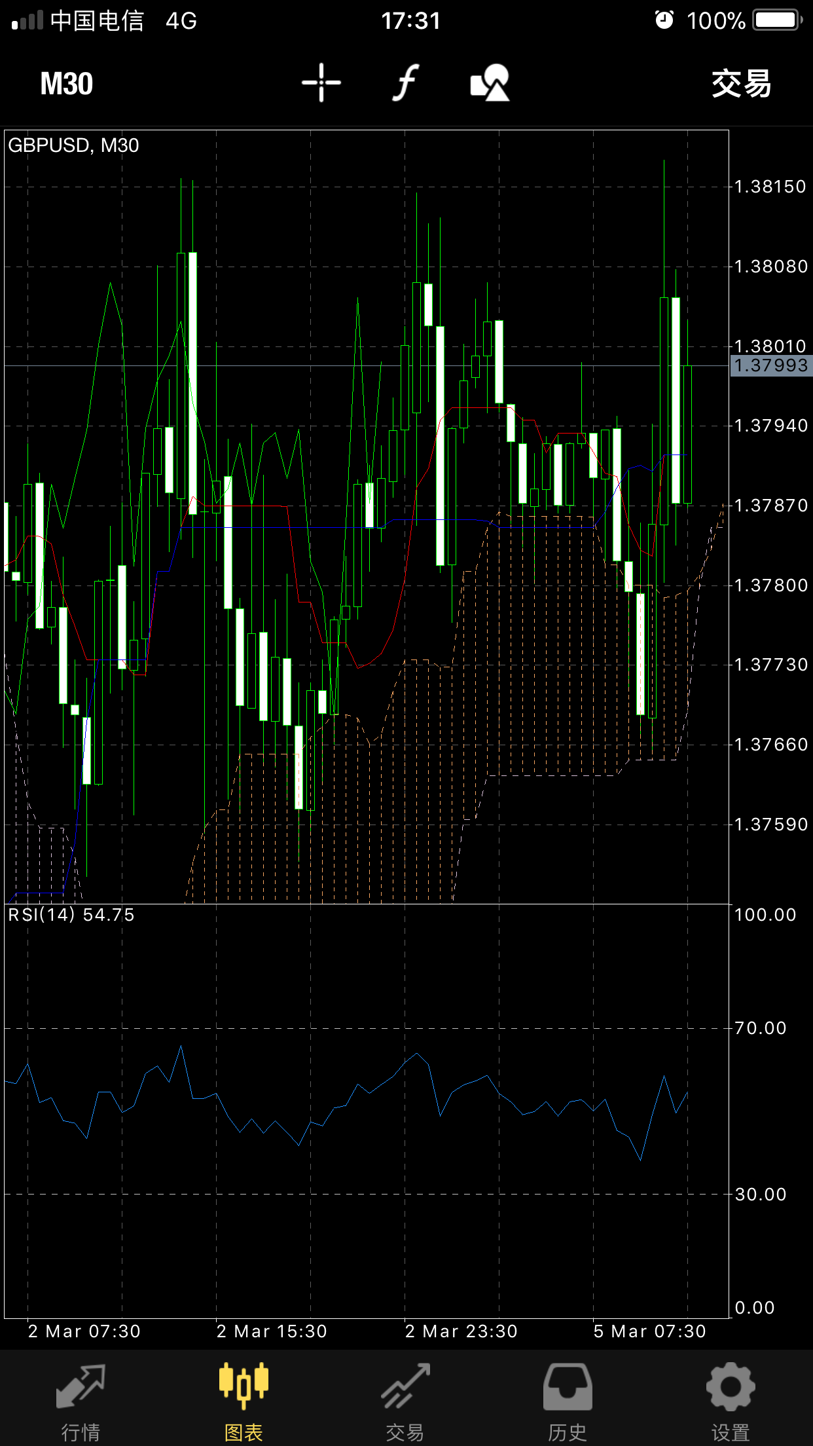Tap the 2 Mar 07:30 time label
The height and width of the screenshot is (1446, 813).
pos(84,1331)
